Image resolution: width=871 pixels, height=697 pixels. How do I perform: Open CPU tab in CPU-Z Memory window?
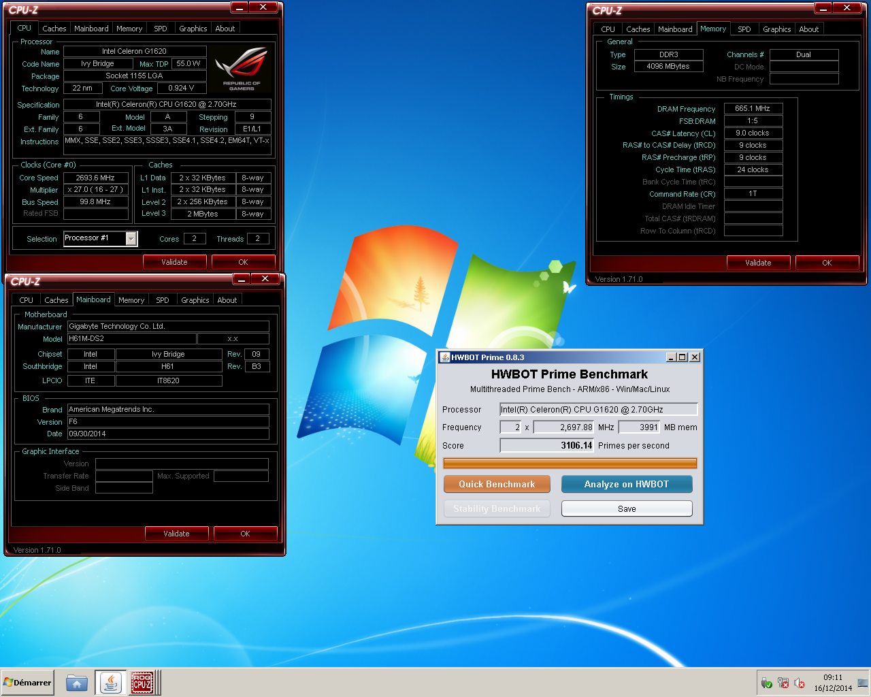click(x=608, y=29)
